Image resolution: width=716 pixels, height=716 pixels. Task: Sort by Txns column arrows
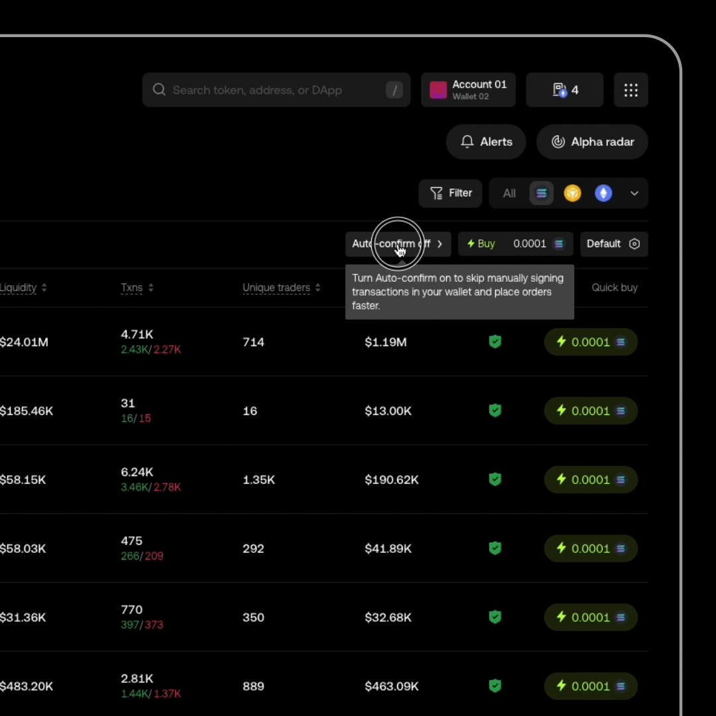[x=150, y=288]
